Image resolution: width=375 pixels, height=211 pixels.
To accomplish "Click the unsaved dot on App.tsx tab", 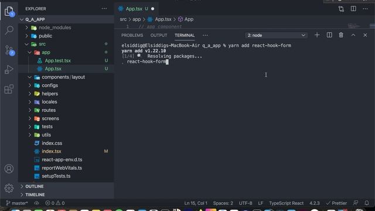I will click(x=152, y=9).
